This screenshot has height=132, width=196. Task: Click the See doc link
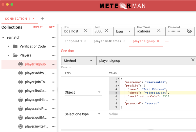point(67,51)
